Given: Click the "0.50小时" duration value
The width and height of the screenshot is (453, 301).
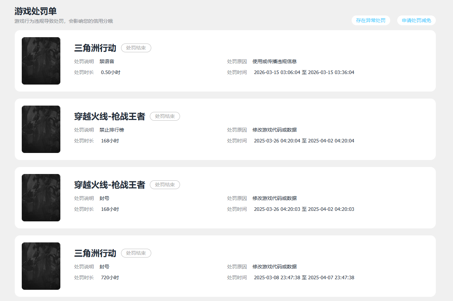Looking at the screenshot, I should point(111,72).
